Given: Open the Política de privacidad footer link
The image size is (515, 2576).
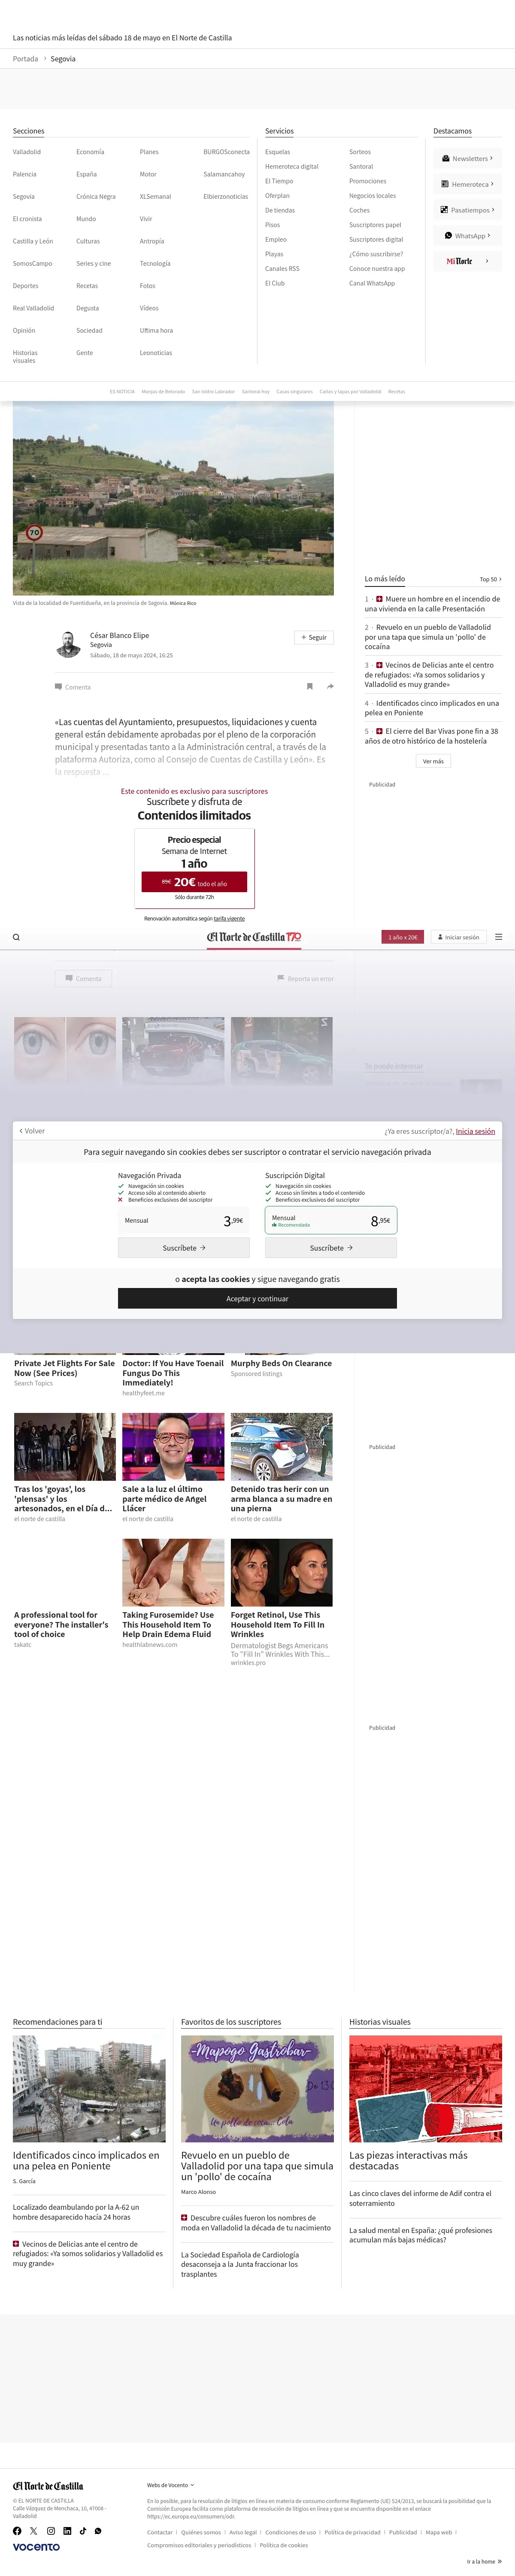Looking at the screenshot, I should [352, 2532].
